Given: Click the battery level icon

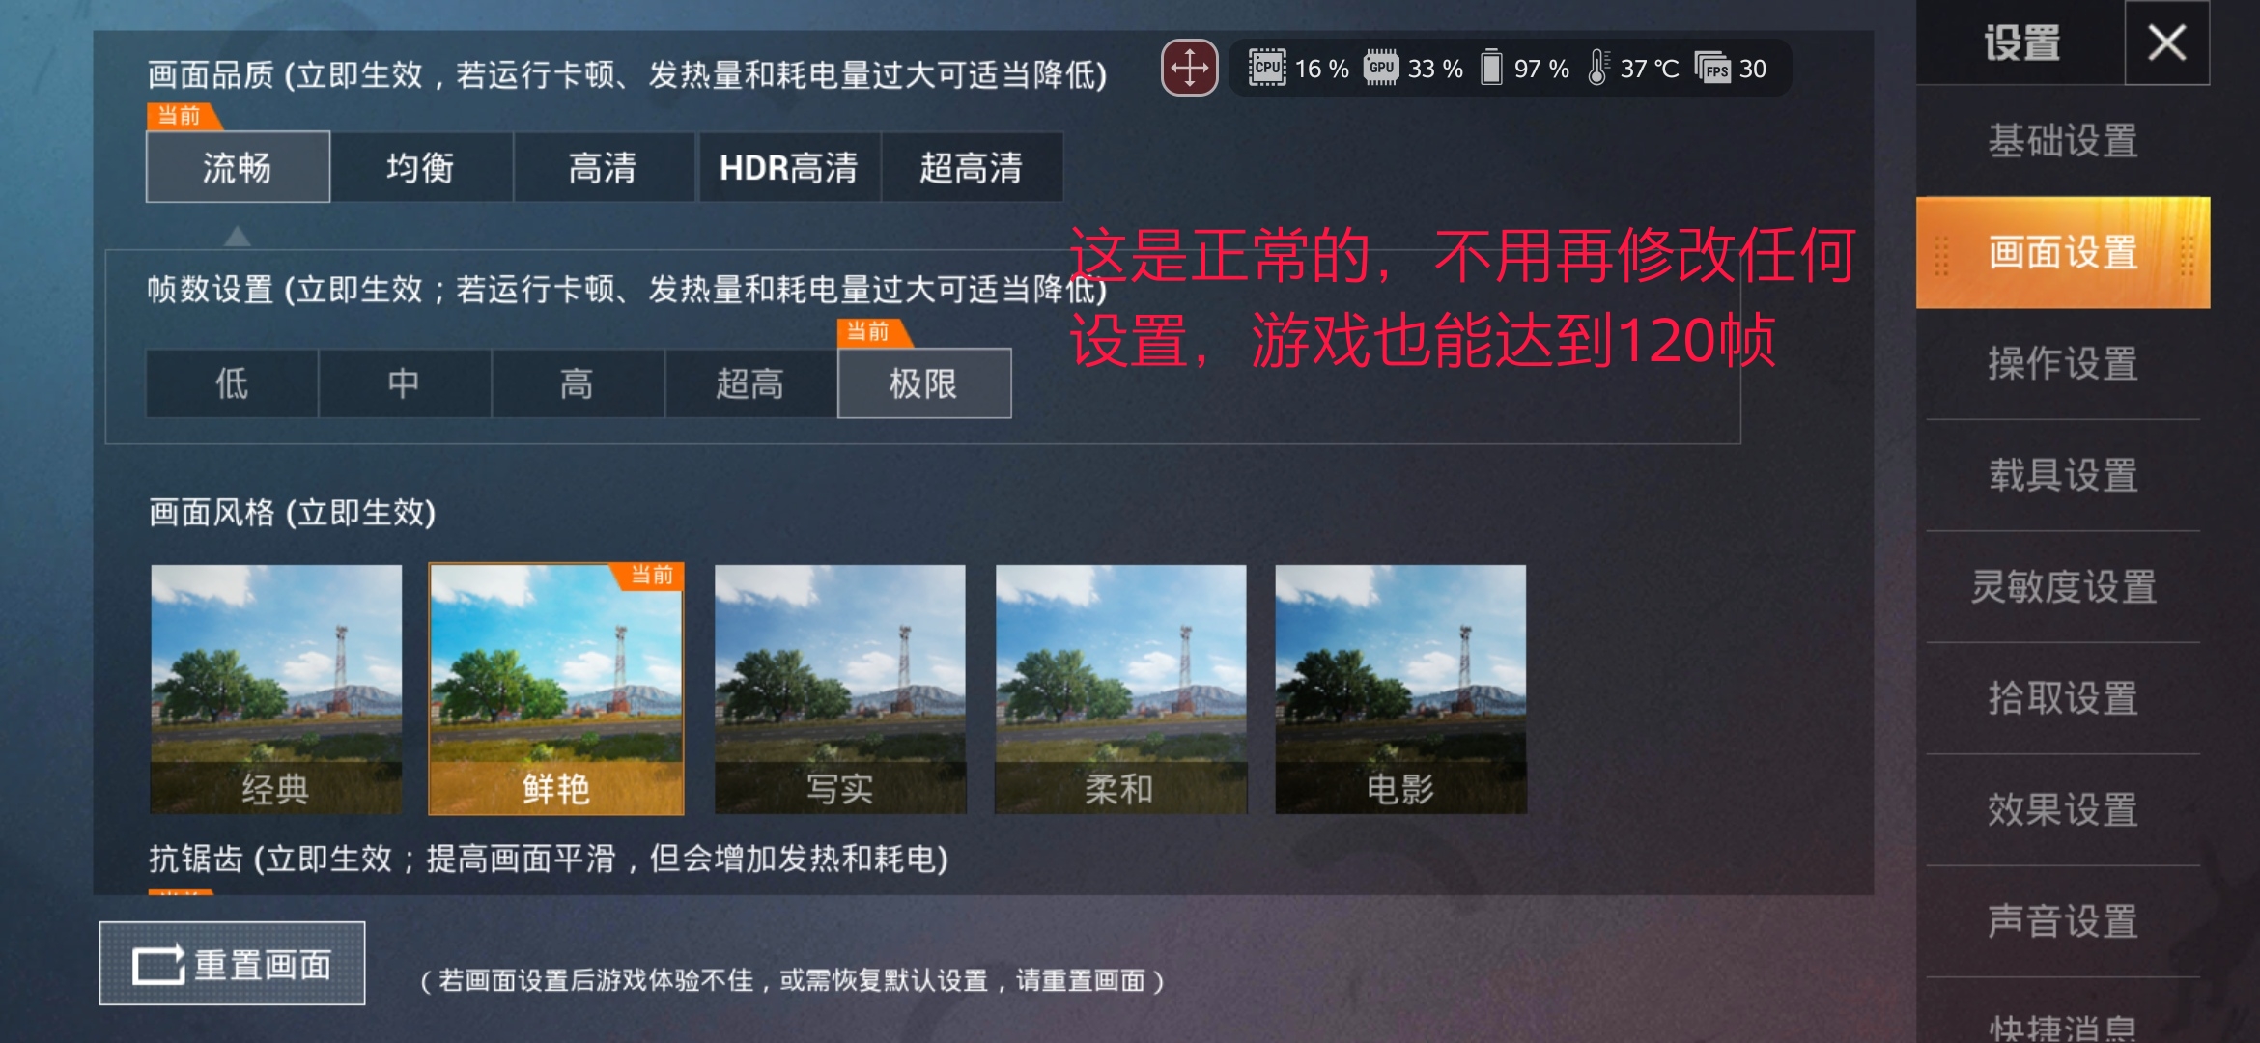Looking at the screenshot, I should click(1491, 68).
